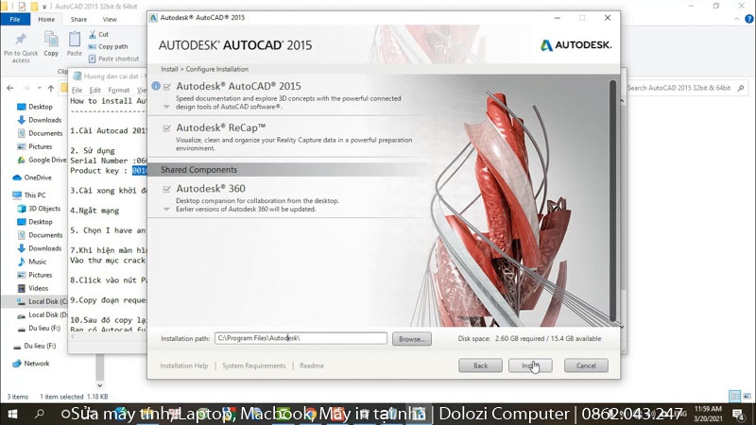The height and width of the screenshot is (425, 756).
Task: Click the search magnifier icon in Explorer
Action: pyautogui.click(x=741, y=88)
